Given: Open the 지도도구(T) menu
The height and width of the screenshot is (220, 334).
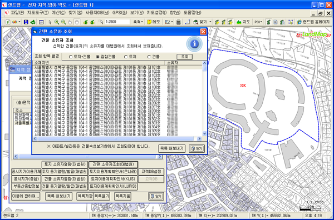Looking at the screenshot, I should [x=38, y=13].
